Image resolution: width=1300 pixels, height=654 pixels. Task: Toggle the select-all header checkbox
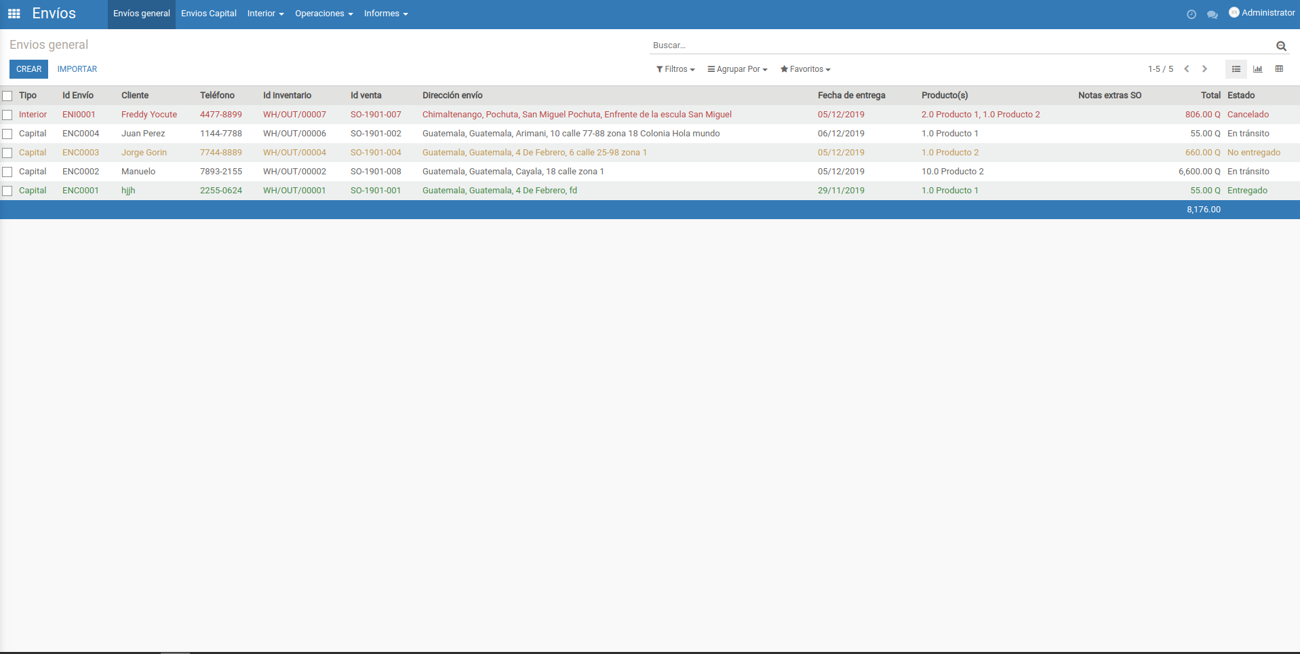(x=7, y=96)
